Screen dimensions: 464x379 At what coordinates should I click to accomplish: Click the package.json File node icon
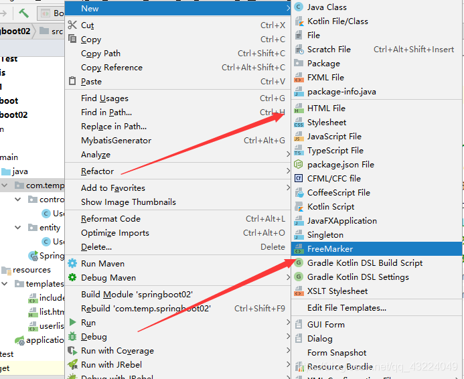[x=299, y=165]
